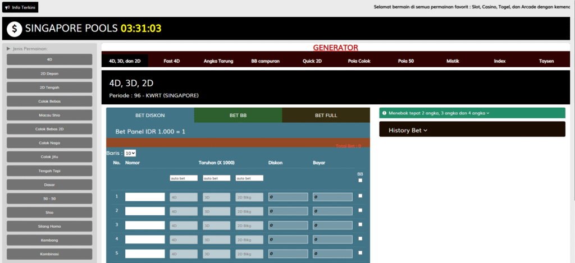Screen dimensions: 575x263
Task: Expand the History Bet panel
Action: pos(472,130)
